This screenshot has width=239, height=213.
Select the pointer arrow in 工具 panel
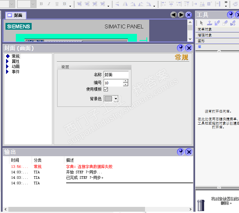click(x=202, y=23)
